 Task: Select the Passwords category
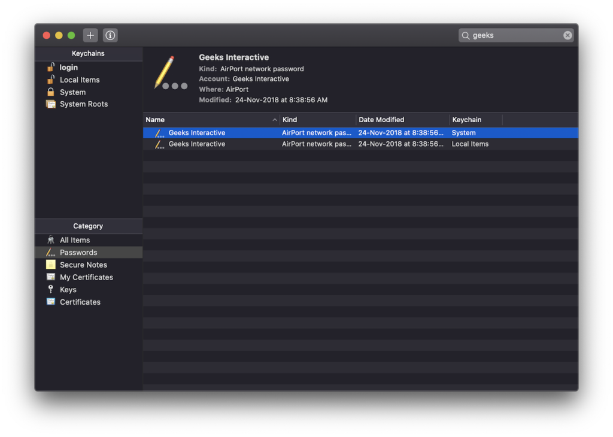[77, 252]
